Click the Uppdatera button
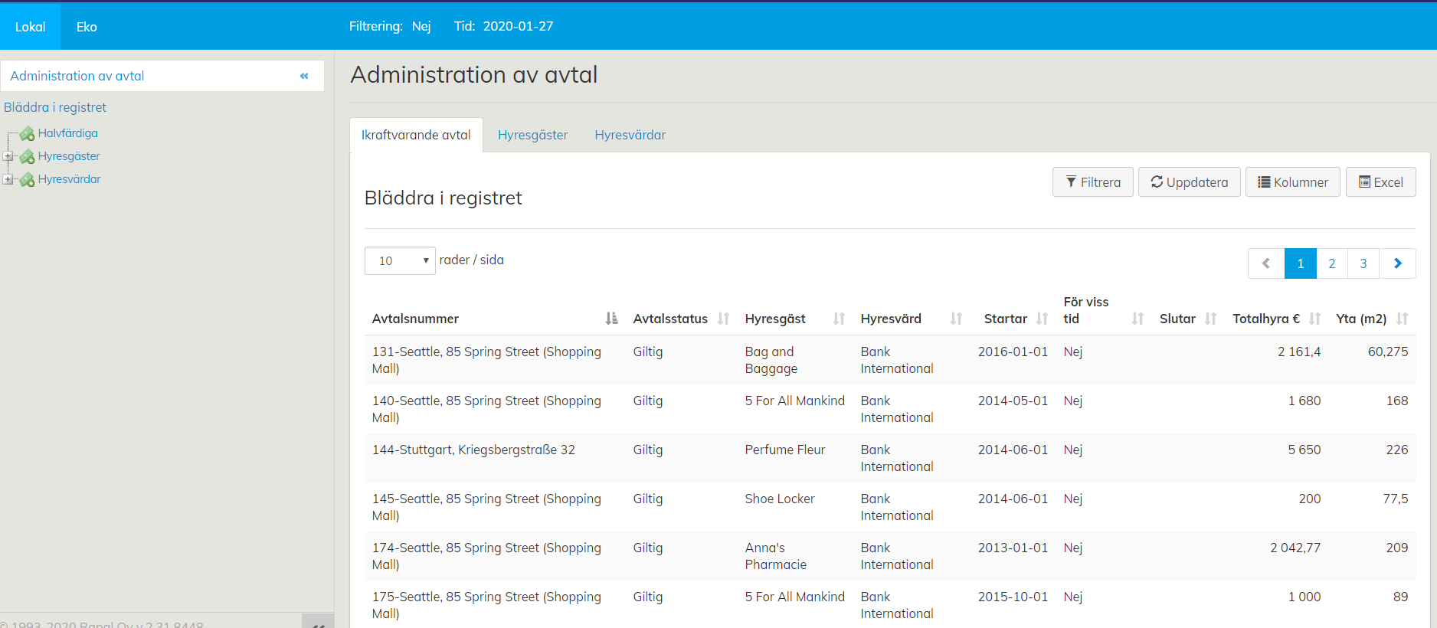Viewport: 1437px width, 628px height. pyautogui.click(x=1189, y=182)
